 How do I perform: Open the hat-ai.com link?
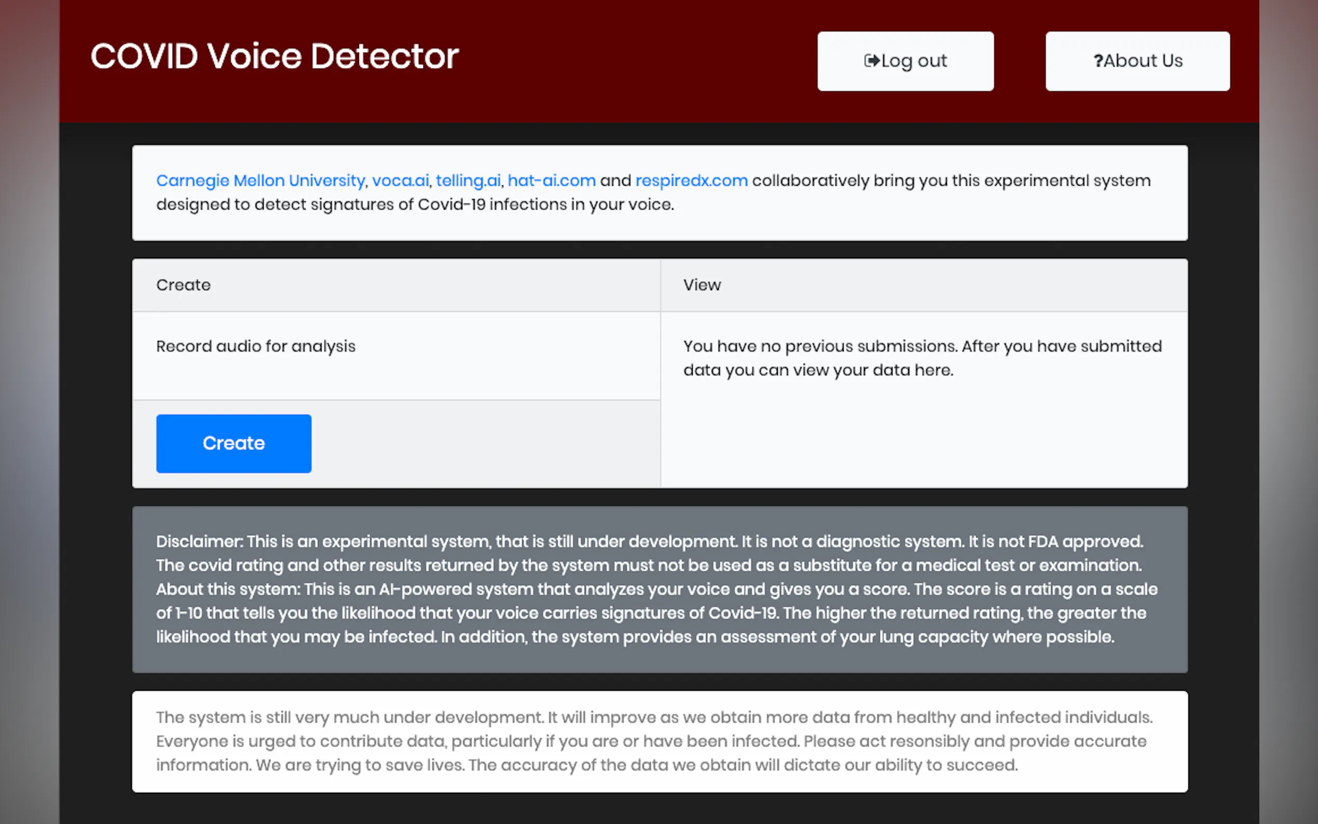pos(552,181)
